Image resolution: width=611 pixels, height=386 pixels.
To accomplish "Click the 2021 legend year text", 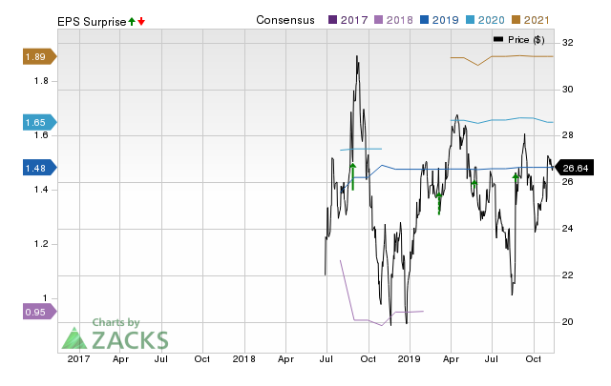I will click(537, 20).
